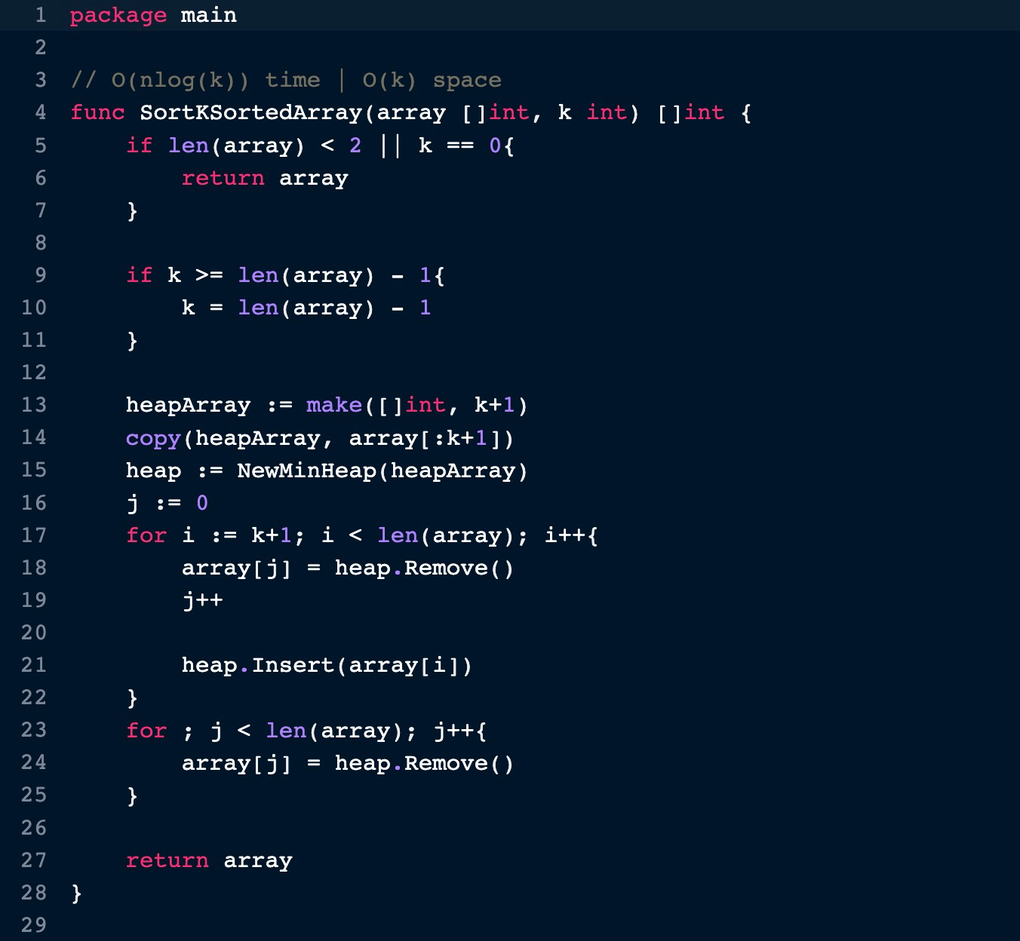Click the final 'return' keyword on line 27
Image resolution: width=1020 pixels, height=941 pixels.
[x=167, y=860]
